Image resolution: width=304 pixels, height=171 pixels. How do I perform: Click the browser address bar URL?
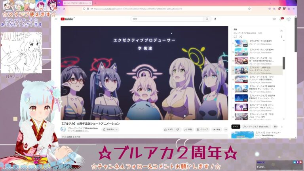pos(138,9)
